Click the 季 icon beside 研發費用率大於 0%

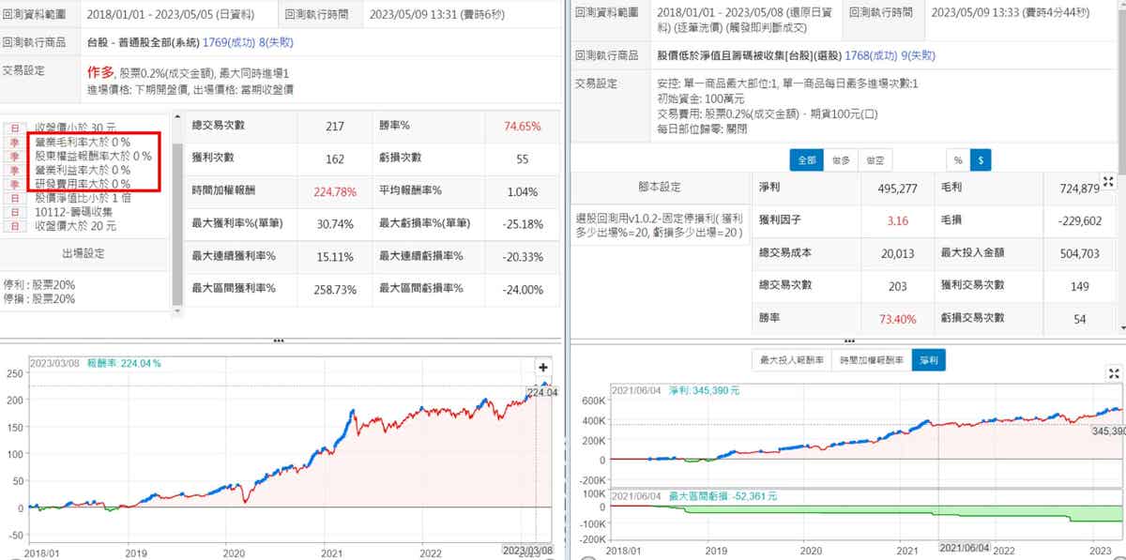[x=15, y=185]
